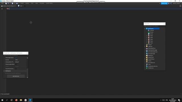The height and width of the screenshot is (102, 182).
Task: Close the Script editor tab
Action: point(23,6)
